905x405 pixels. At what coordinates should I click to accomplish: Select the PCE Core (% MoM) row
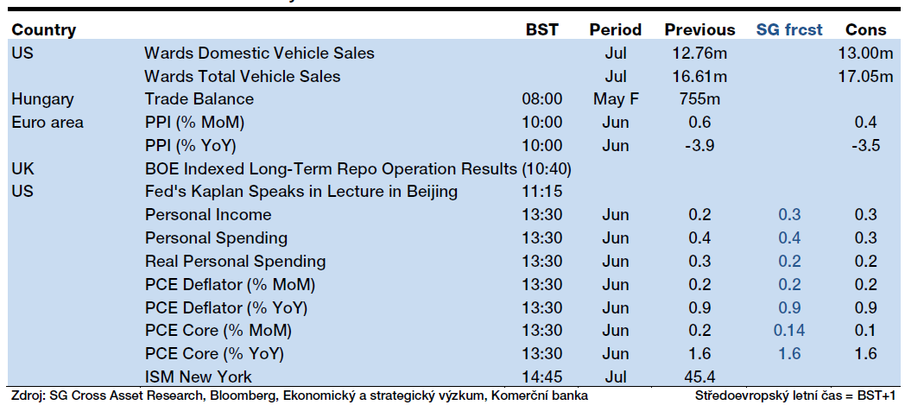(x=218, y=331)
